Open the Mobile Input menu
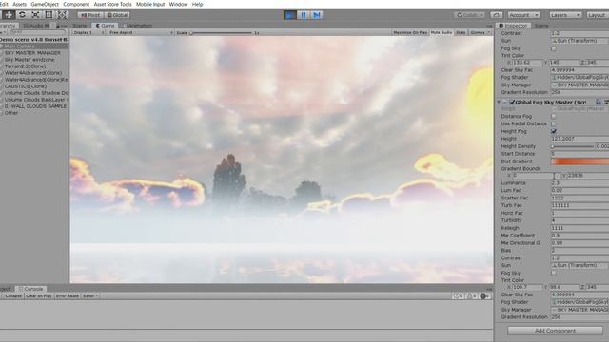 (x=150, y=4)
